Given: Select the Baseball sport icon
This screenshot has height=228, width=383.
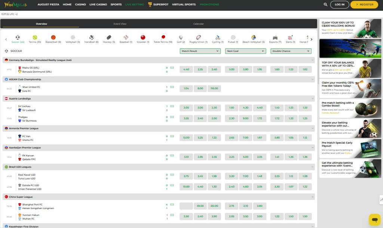Looking at the screenshot, I should coord(126,37).
